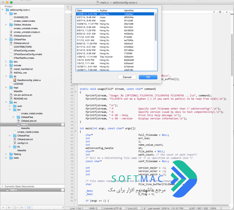Sort revisions by Date column header
Screen dimensions: 234x210
(87, 10)
